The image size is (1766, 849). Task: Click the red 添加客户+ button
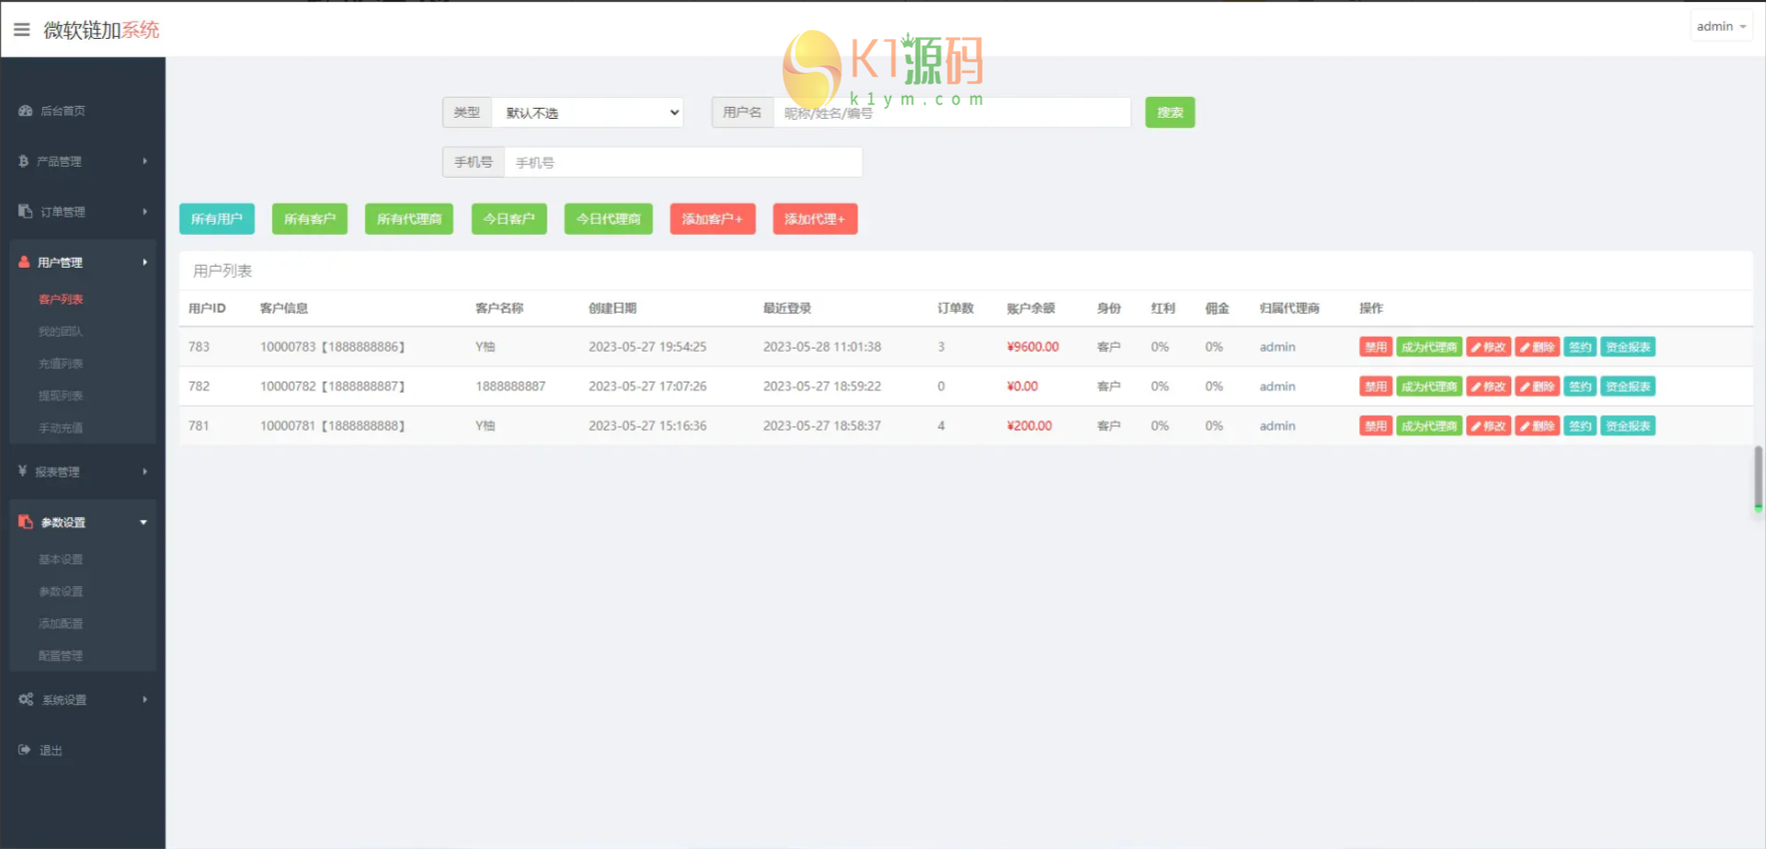713,219
